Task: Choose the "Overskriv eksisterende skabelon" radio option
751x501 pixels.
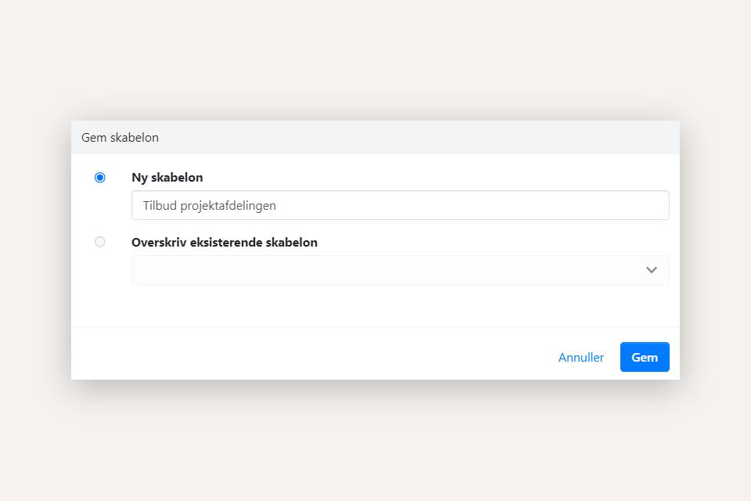Action: [x=99, y=242]
